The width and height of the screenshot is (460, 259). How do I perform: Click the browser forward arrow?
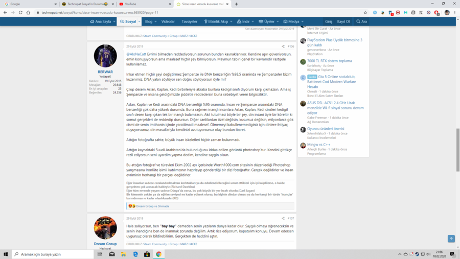click(x=13, y=13)
